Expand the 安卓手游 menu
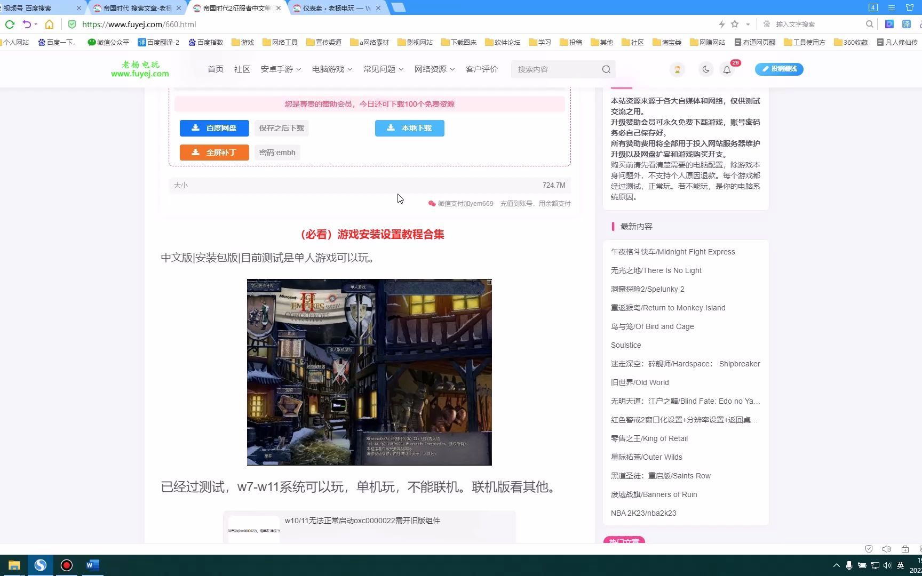922x576 pixels. [281, 69]
